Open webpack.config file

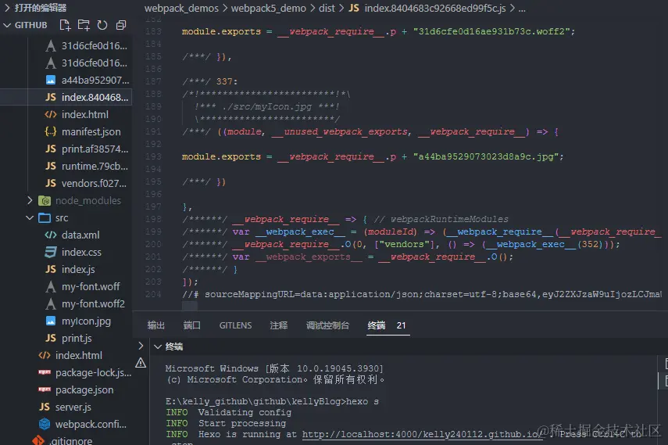[x=91, y=424]
